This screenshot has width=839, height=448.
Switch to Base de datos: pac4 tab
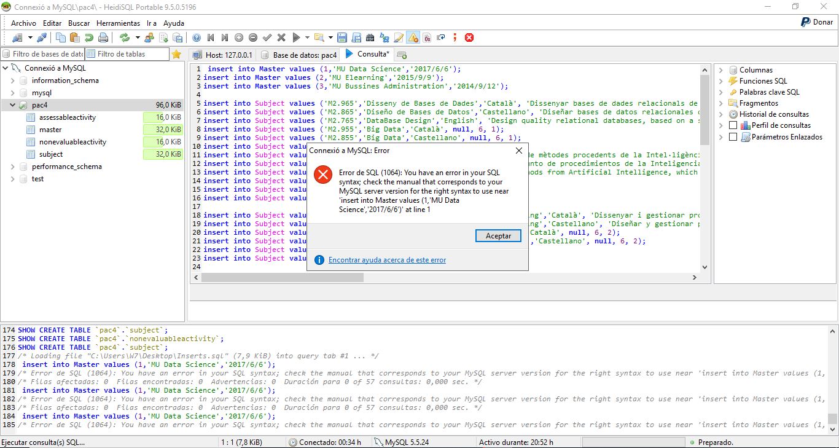pyautogui.click(x=299, y=55)
